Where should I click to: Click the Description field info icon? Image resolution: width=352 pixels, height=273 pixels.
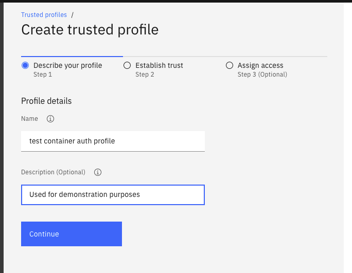(x=98, y=172)
